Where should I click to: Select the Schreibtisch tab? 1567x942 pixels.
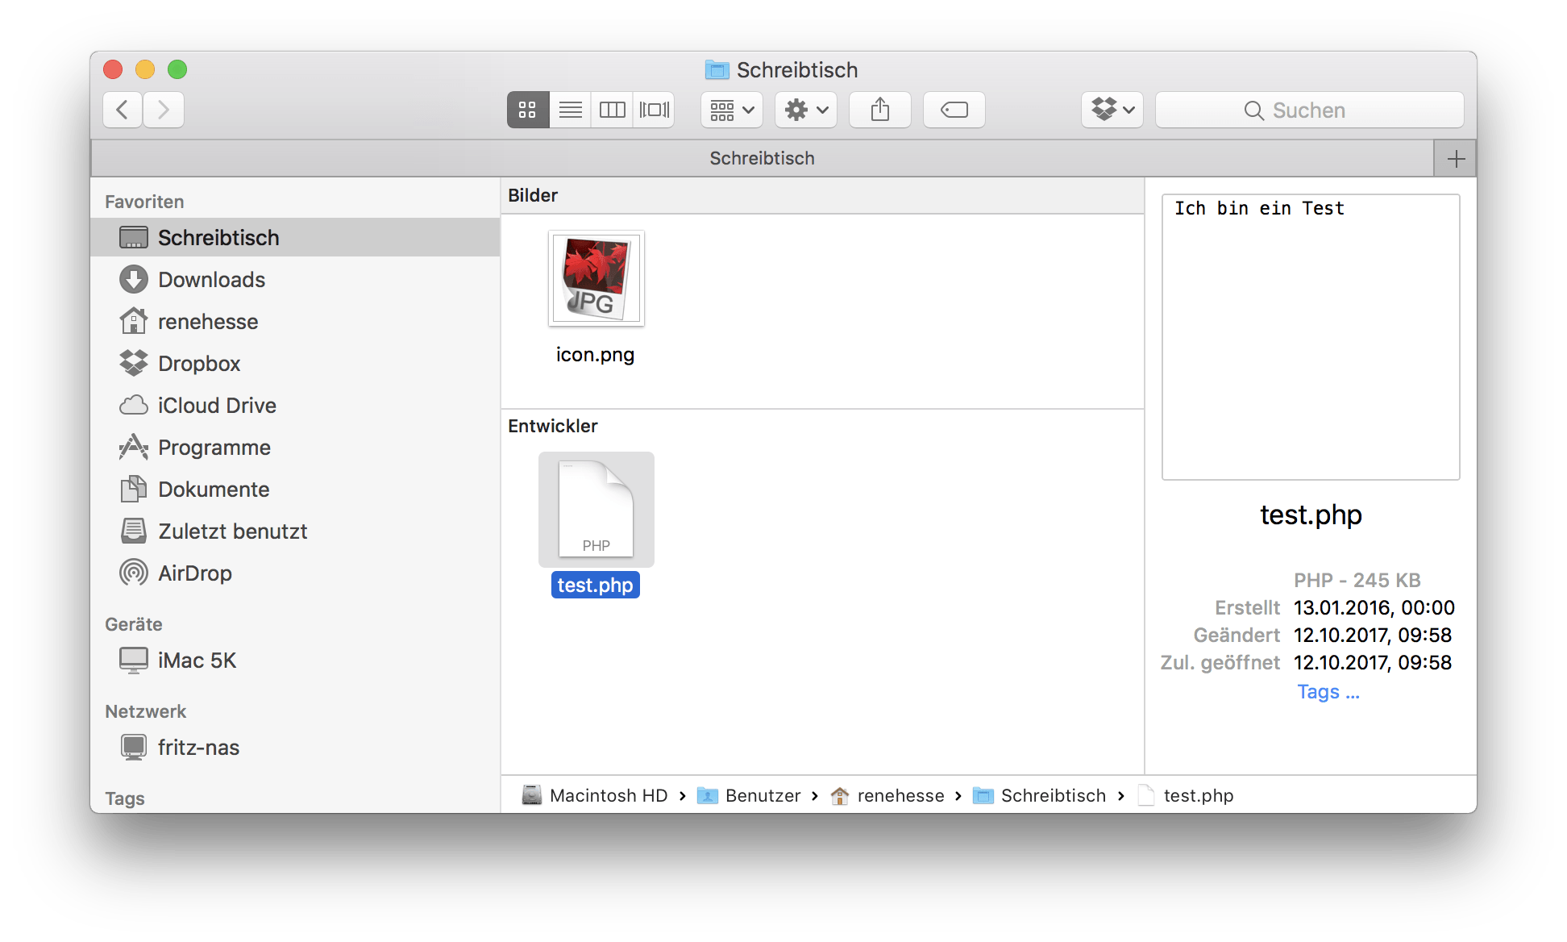click(762, 159)
